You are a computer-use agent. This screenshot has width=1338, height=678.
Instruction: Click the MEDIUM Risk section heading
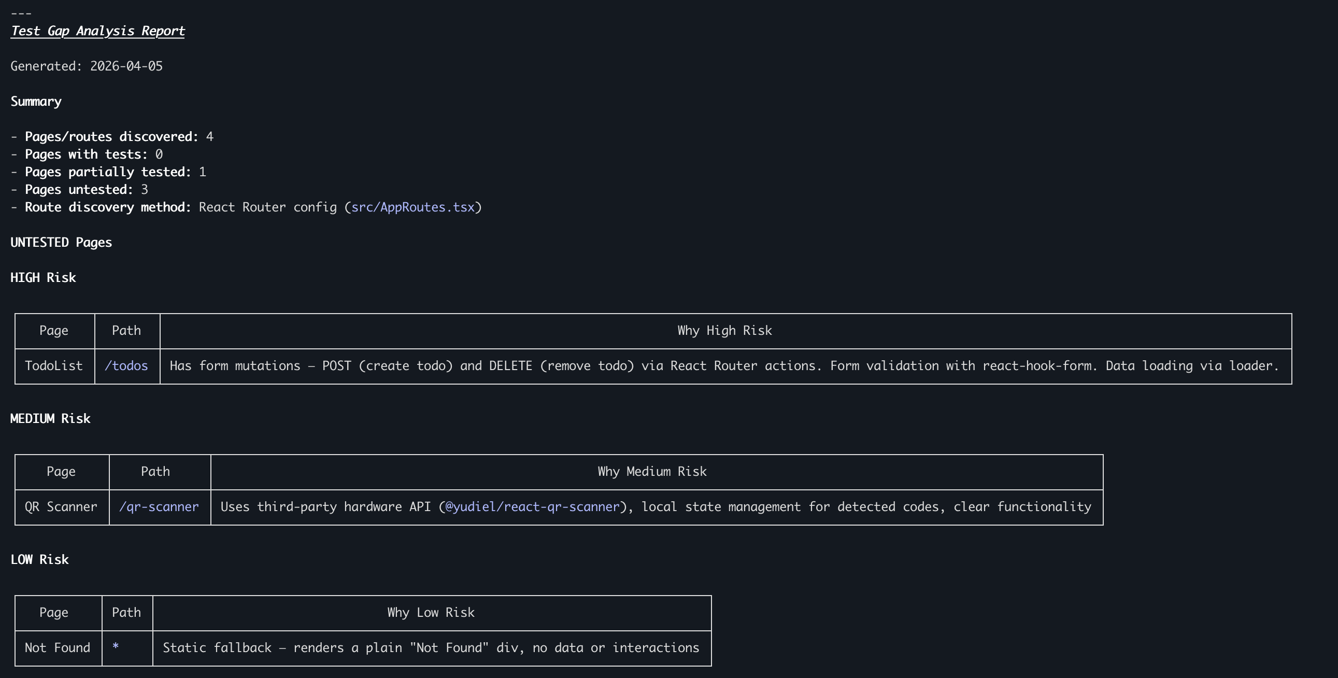(50, 419)
